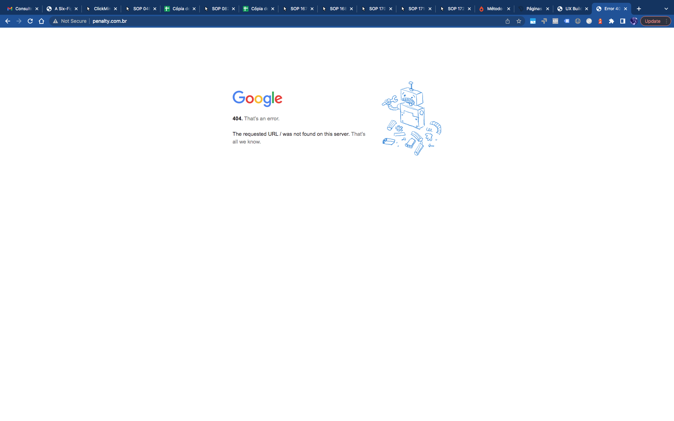
Task: Open the browser home page
Action: point(41,21)
